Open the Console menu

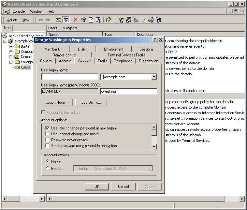19,11
